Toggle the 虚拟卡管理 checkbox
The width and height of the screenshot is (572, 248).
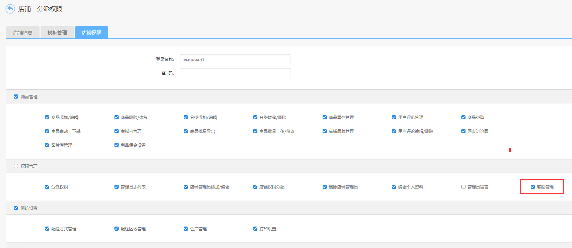(x=117, y=131)
